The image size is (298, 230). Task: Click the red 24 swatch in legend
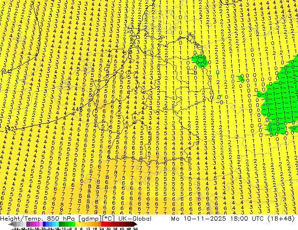tap(102, 224)
